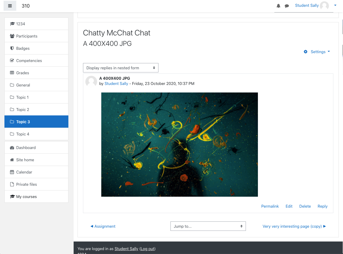Click the Topic 2 folder icon
Screen dimensions: 343x254
[x=12, y=109]
